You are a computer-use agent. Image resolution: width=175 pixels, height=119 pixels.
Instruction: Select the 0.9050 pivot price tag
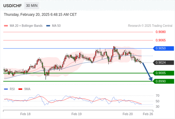[x=164, y=48]
